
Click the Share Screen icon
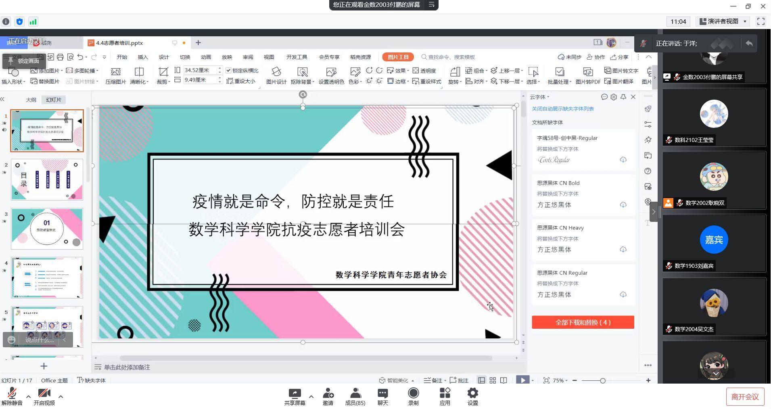[295, 393]
